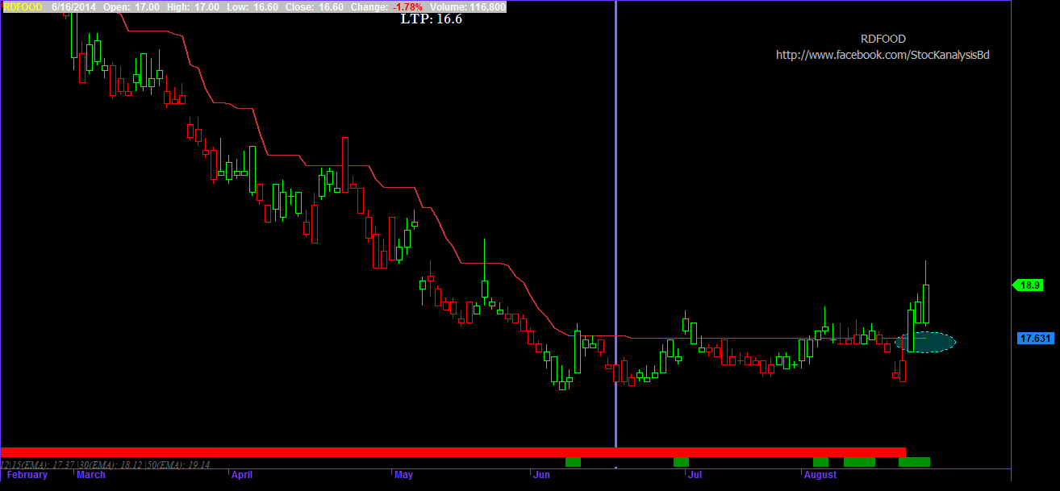Click the green ribbon segment below Jun
This screenshot has width=1060, height=491.
click(573, 462)
